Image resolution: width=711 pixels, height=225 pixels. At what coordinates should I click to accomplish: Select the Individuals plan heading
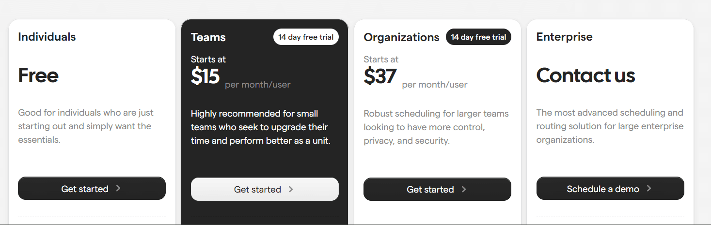(x=47, y=37)
